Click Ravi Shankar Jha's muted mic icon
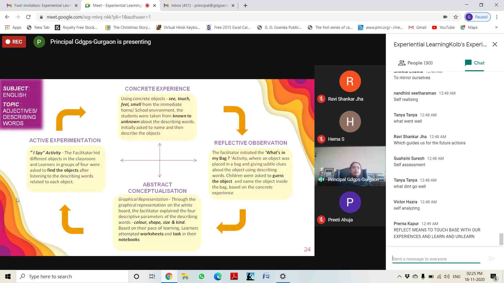The width and height of the screenshot is (504, 283). coord(321,99)
